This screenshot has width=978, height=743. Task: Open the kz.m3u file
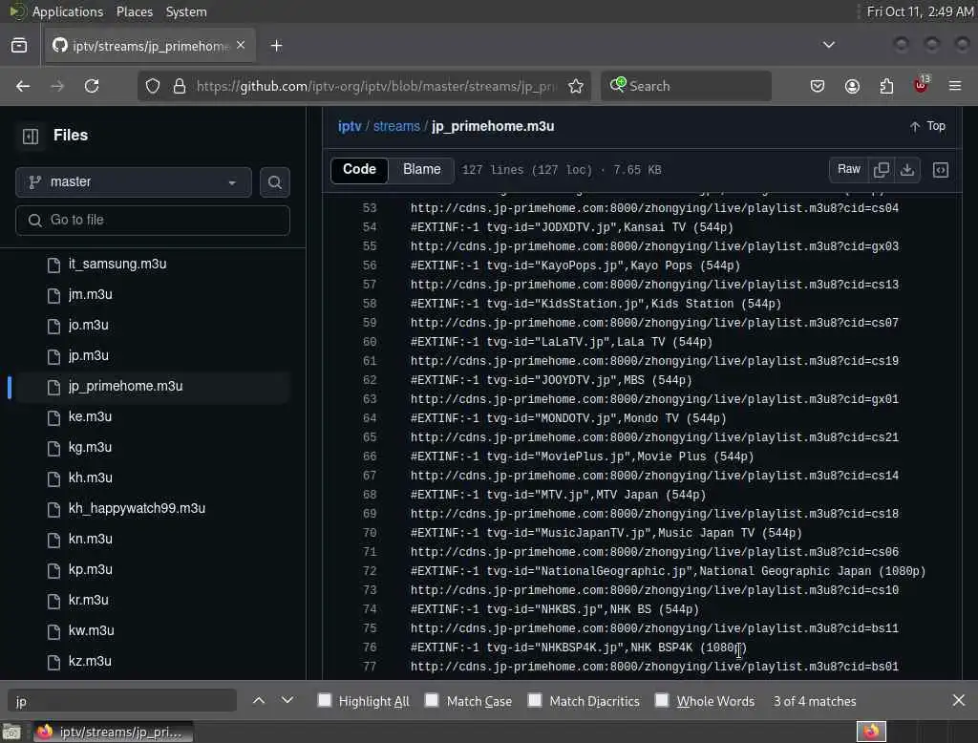(x=90, y=661)
